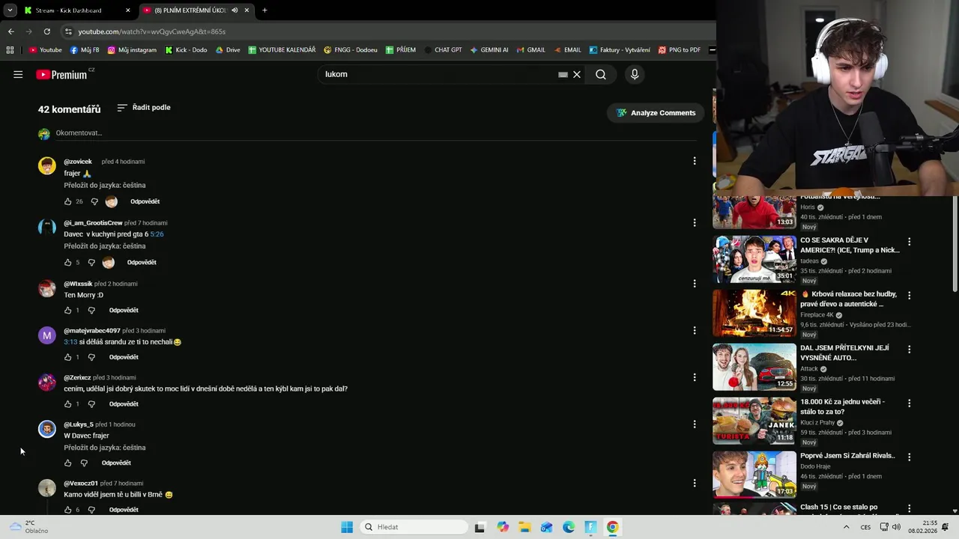Like the comment by @Lukys_5
This screenshot has width=959, height=539.
(68, 463)
